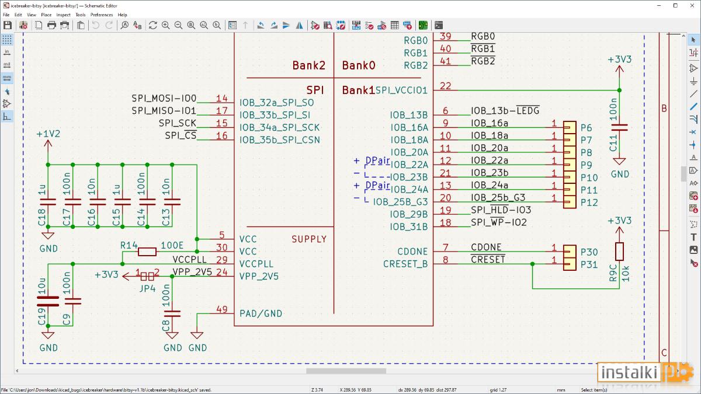Paste from clipboard icon
The width and height of the screenshot is (701, 394).
coord(81,25)
